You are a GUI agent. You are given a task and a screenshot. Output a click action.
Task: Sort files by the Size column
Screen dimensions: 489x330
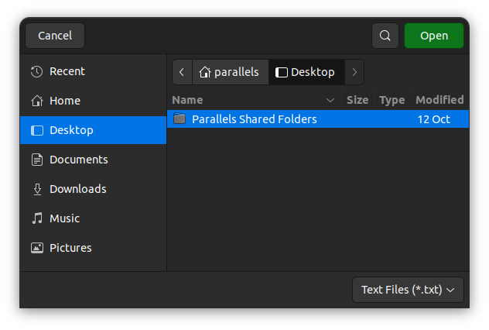click(x=357, y=100)
